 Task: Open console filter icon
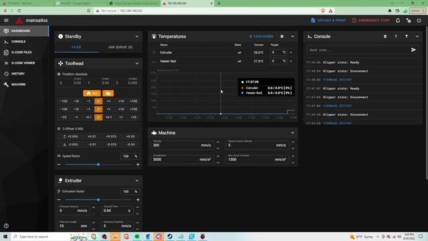407,36
